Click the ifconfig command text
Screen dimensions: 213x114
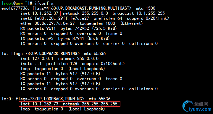(x=44, y=3)
